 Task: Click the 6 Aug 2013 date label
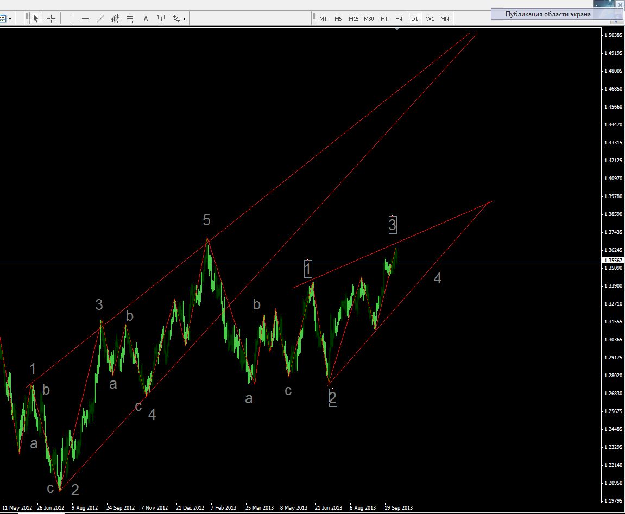[x=363, y=507]
